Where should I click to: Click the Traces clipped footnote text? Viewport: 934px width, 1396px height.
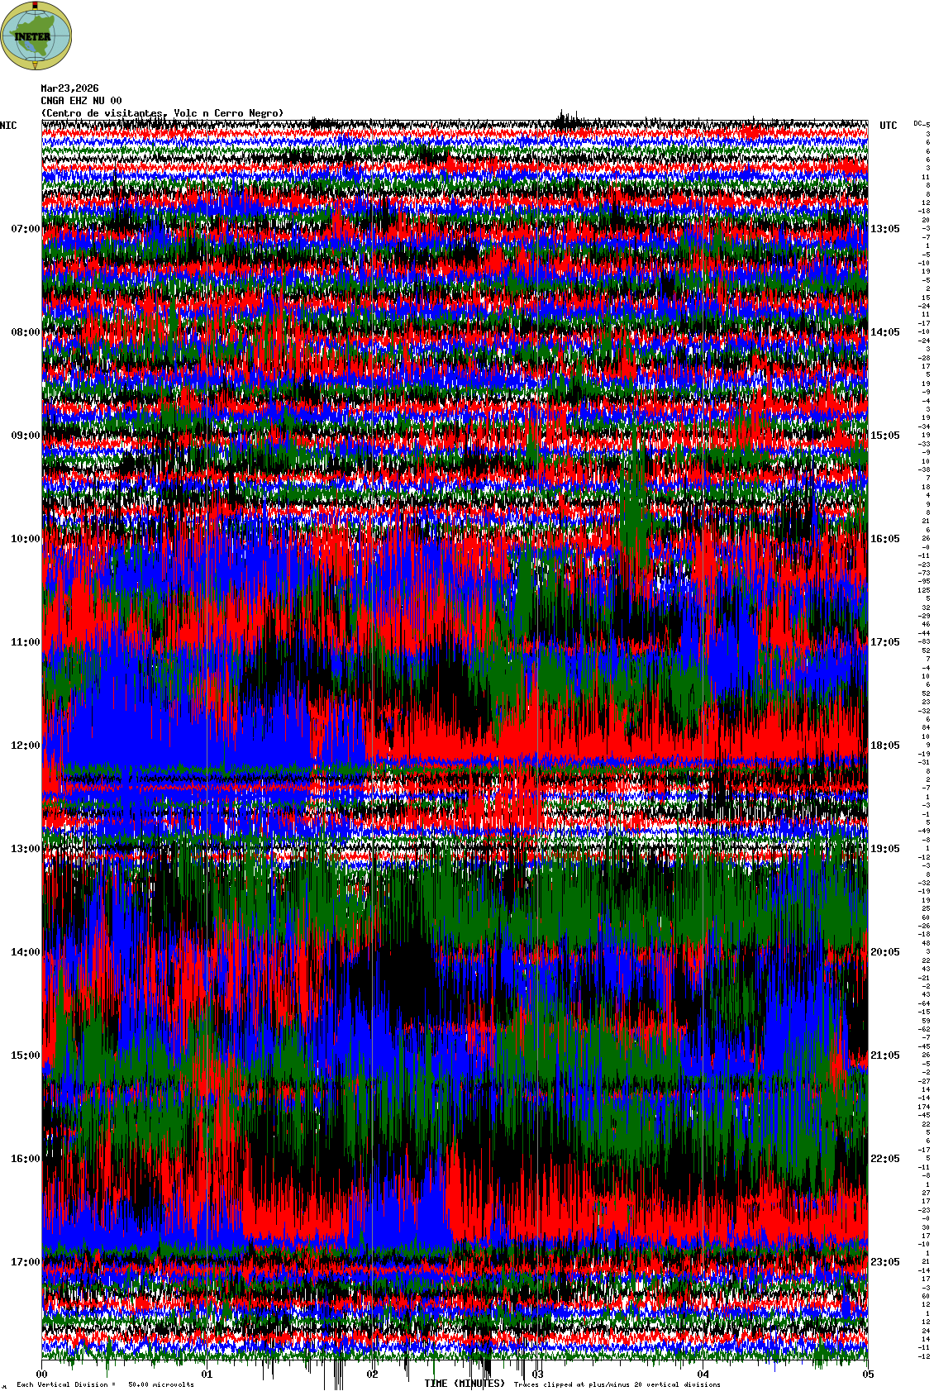coord(617,1384)
